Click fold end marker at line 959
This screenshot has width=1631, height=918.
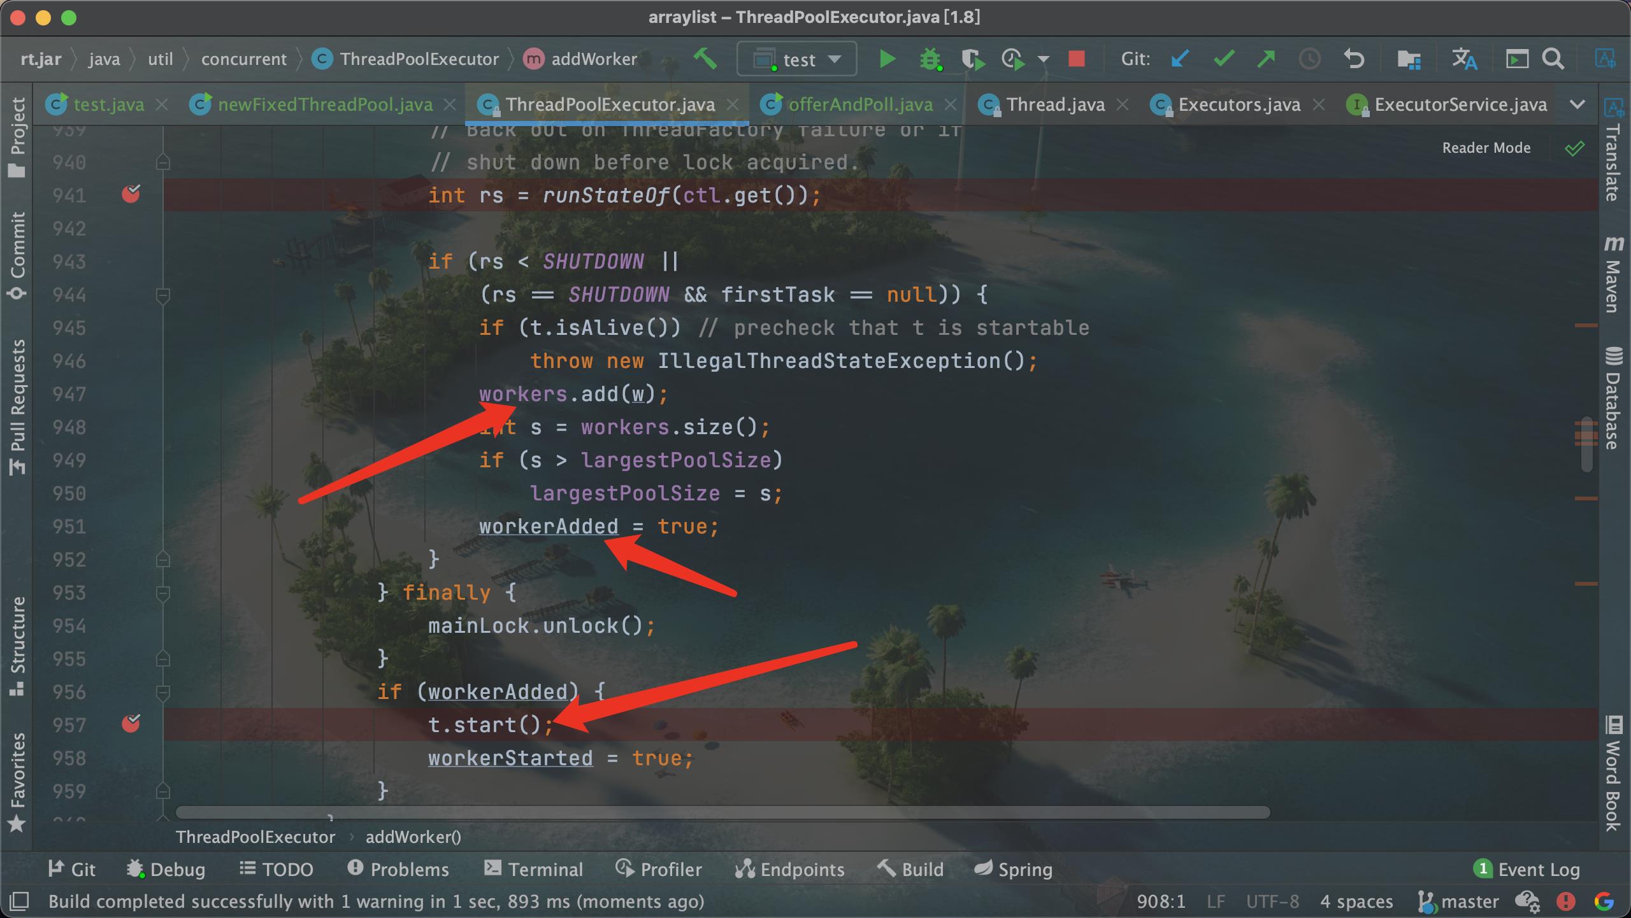point(162,791)
